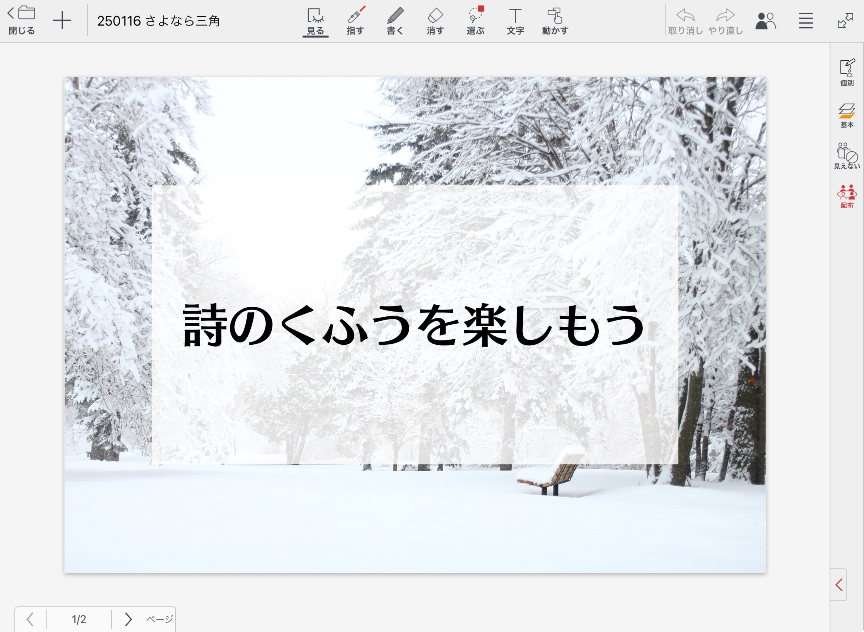The image size is (864, 632).
Task: Go to previous page chevron
Action: click(x=30, y=619)
